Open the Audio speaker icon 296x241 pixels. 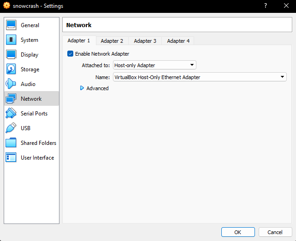point(11,84)
